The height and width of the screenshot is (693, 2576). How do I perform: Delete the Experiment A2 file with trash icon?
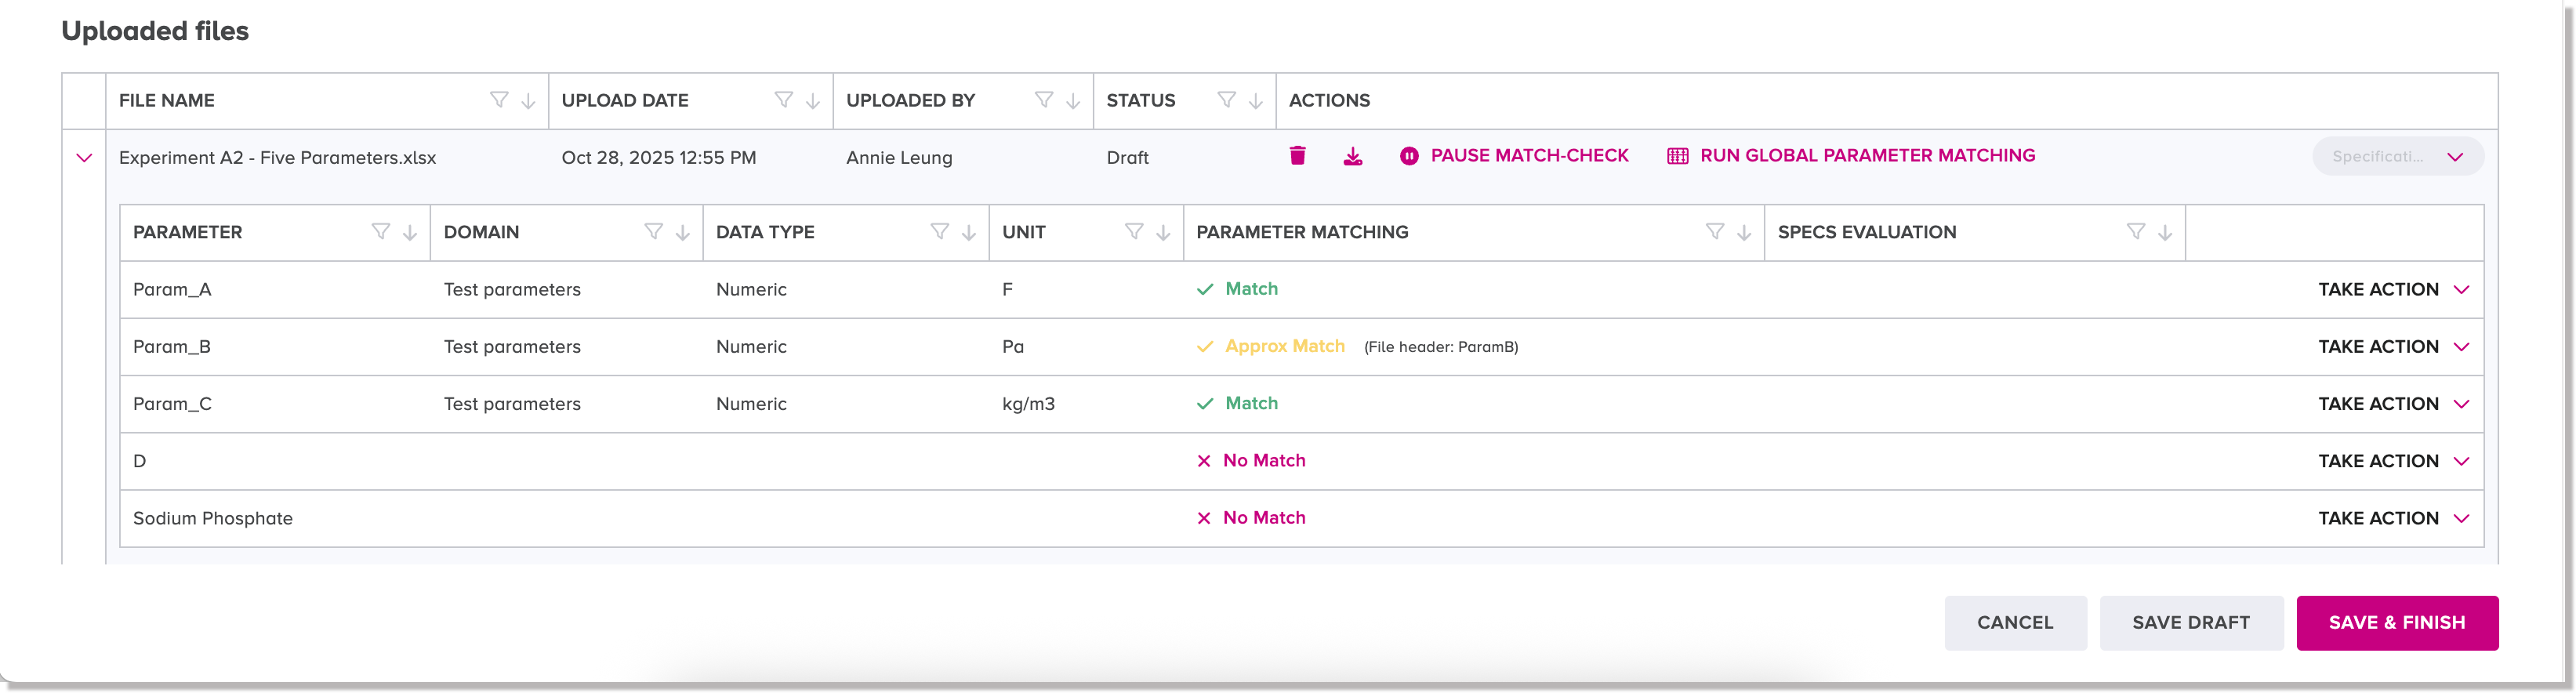(1297, 156)
